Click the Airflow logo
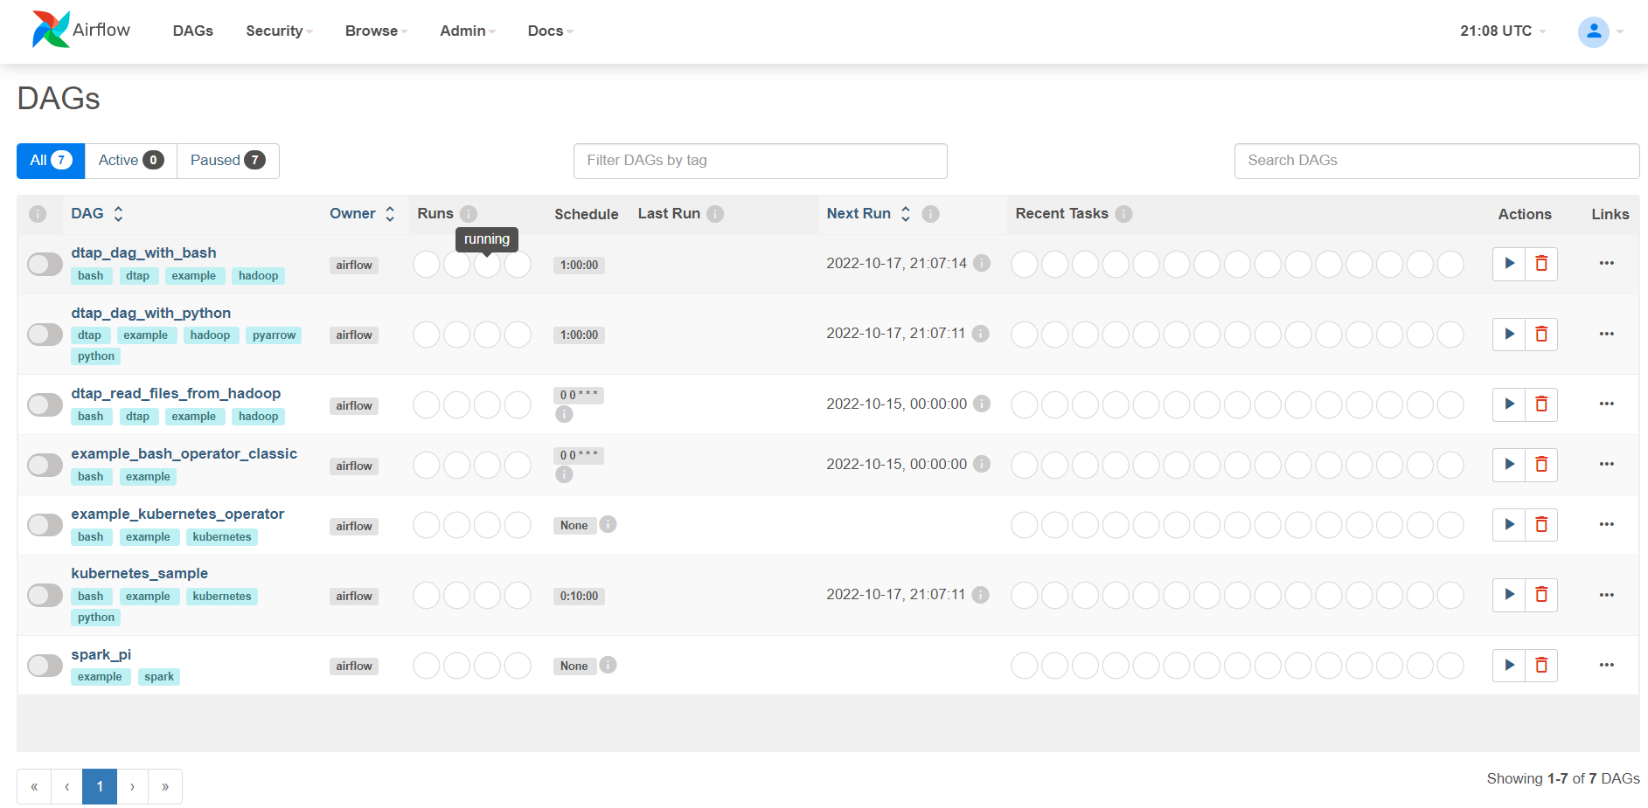 tap(80, 30)
